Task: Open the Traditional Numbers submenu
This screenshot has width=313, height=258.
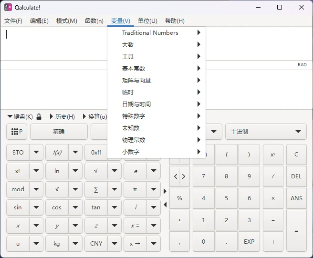Action: [x=156, y=32]
